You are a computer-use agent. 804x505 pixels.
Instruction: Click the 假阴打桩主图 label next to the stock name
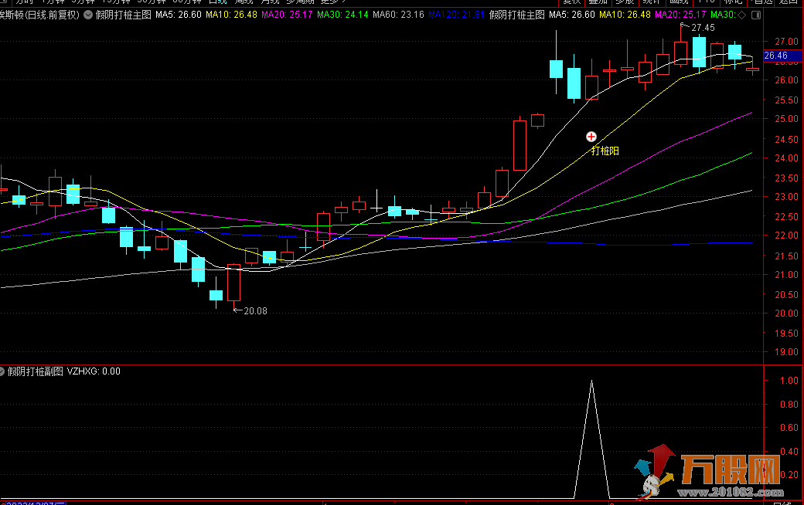(124, 15)
